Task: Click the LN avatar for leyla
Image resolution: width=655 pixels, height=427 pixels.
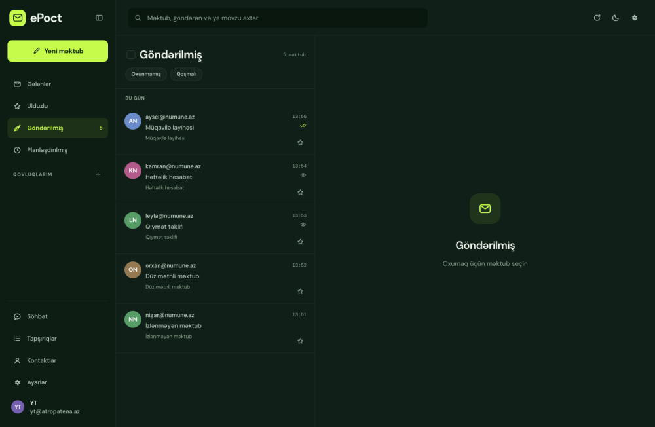Action: coord(133,220)
